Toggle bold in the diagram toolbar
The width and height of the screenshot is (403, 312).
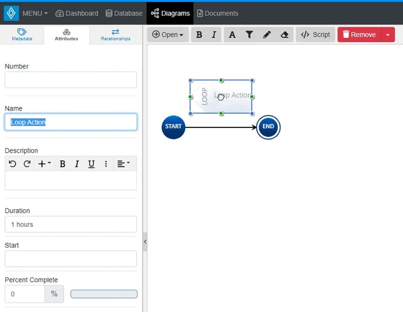200,35
